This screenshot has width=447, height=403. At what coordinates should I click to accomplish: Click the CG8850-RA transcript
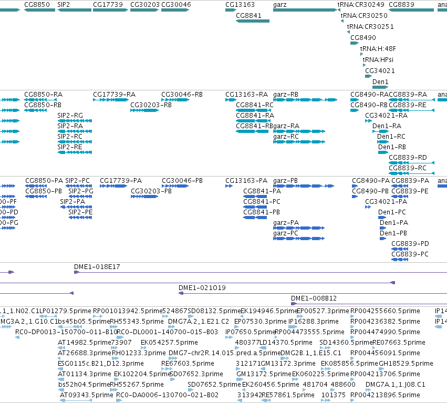click(40, 100)
